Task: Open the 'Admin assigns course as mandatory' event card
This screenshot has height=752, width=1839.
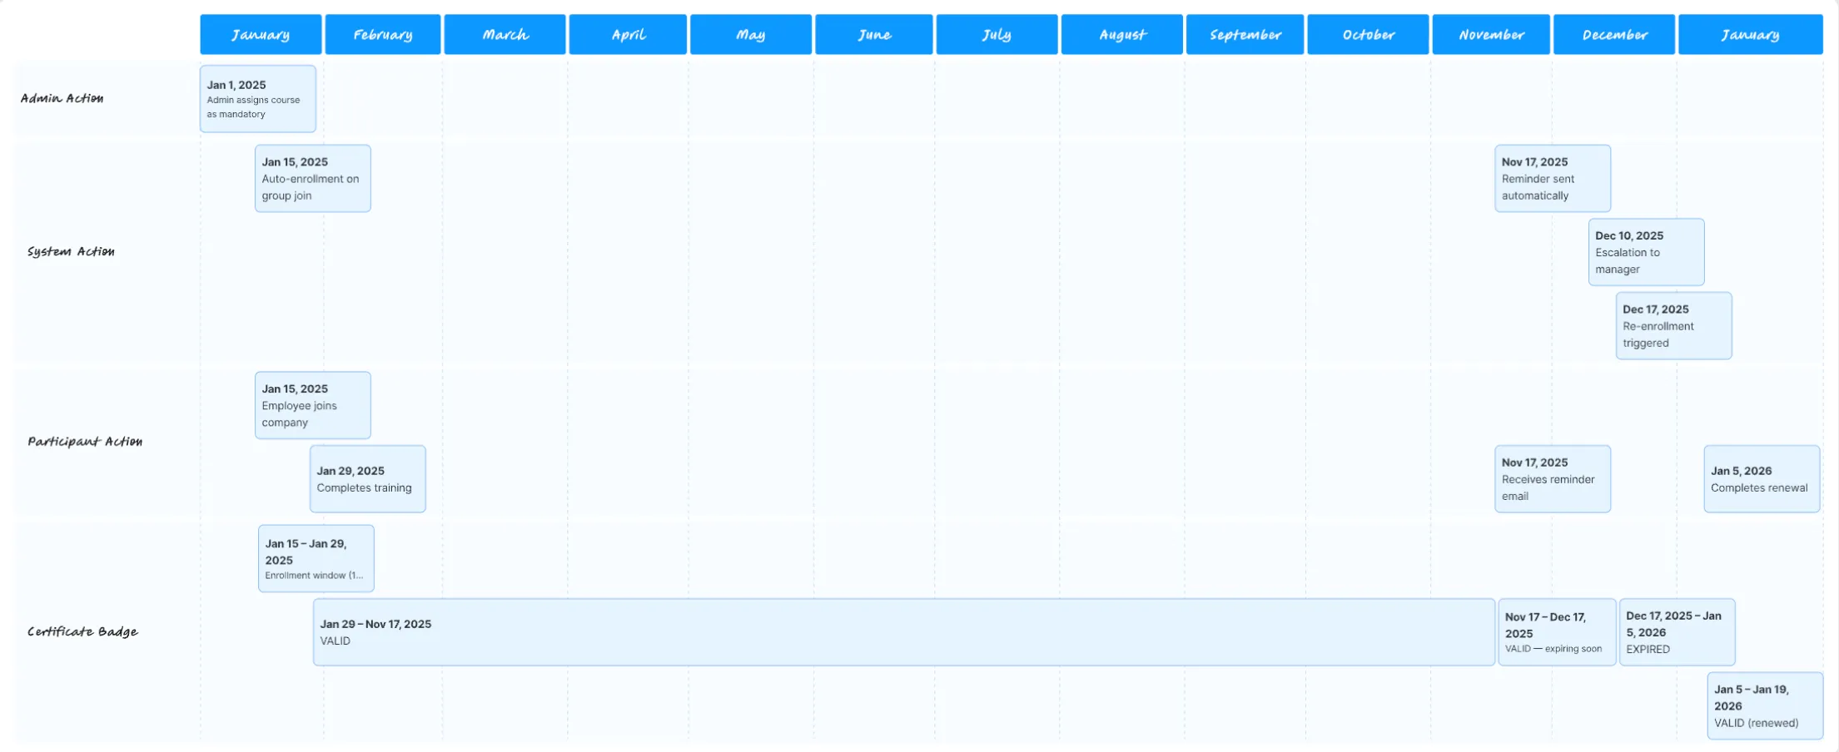Action: click(257, 98)
